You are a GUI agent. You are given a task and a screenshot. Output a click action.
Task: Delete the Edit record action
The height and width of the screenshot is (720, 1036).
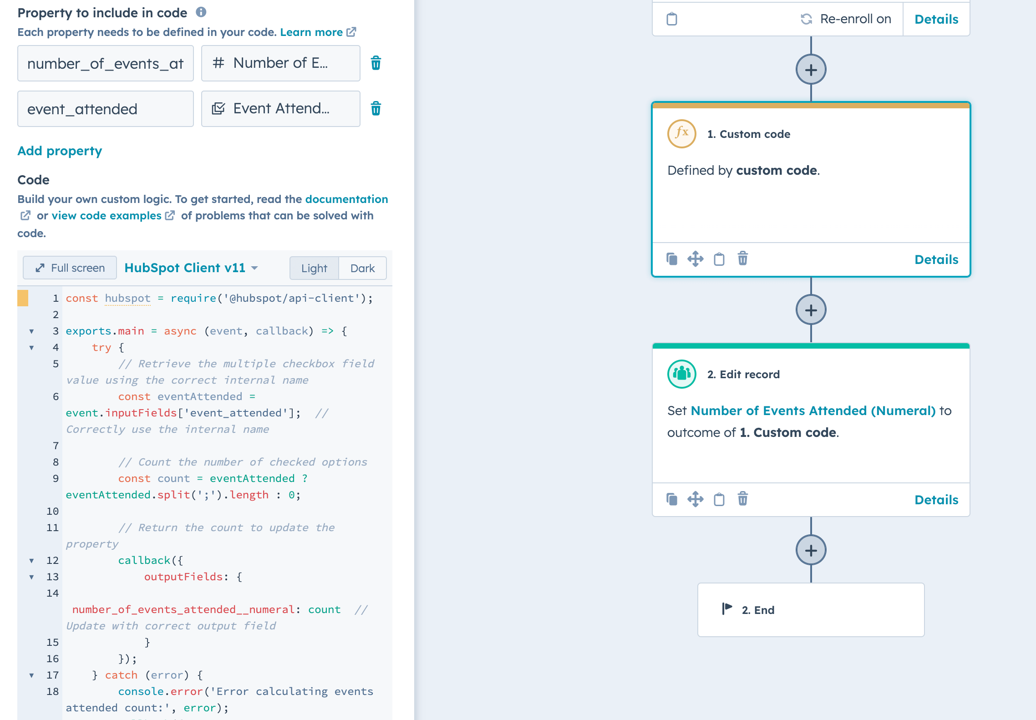(x=742, y=499)
